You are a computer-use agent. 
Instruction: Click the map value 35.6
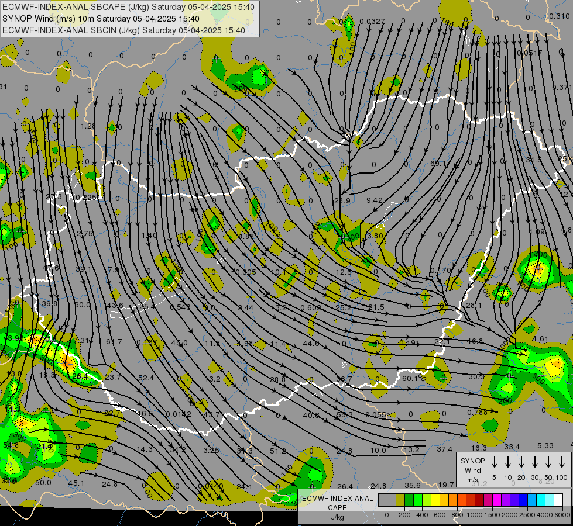pyautogui.click(x=412, y=486)
